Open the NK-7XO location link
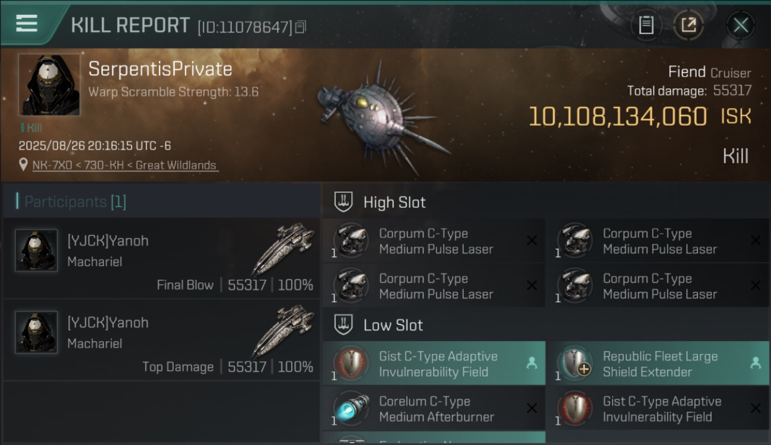The height and width of the screenshot is (445, 771). tap(125, 165)
